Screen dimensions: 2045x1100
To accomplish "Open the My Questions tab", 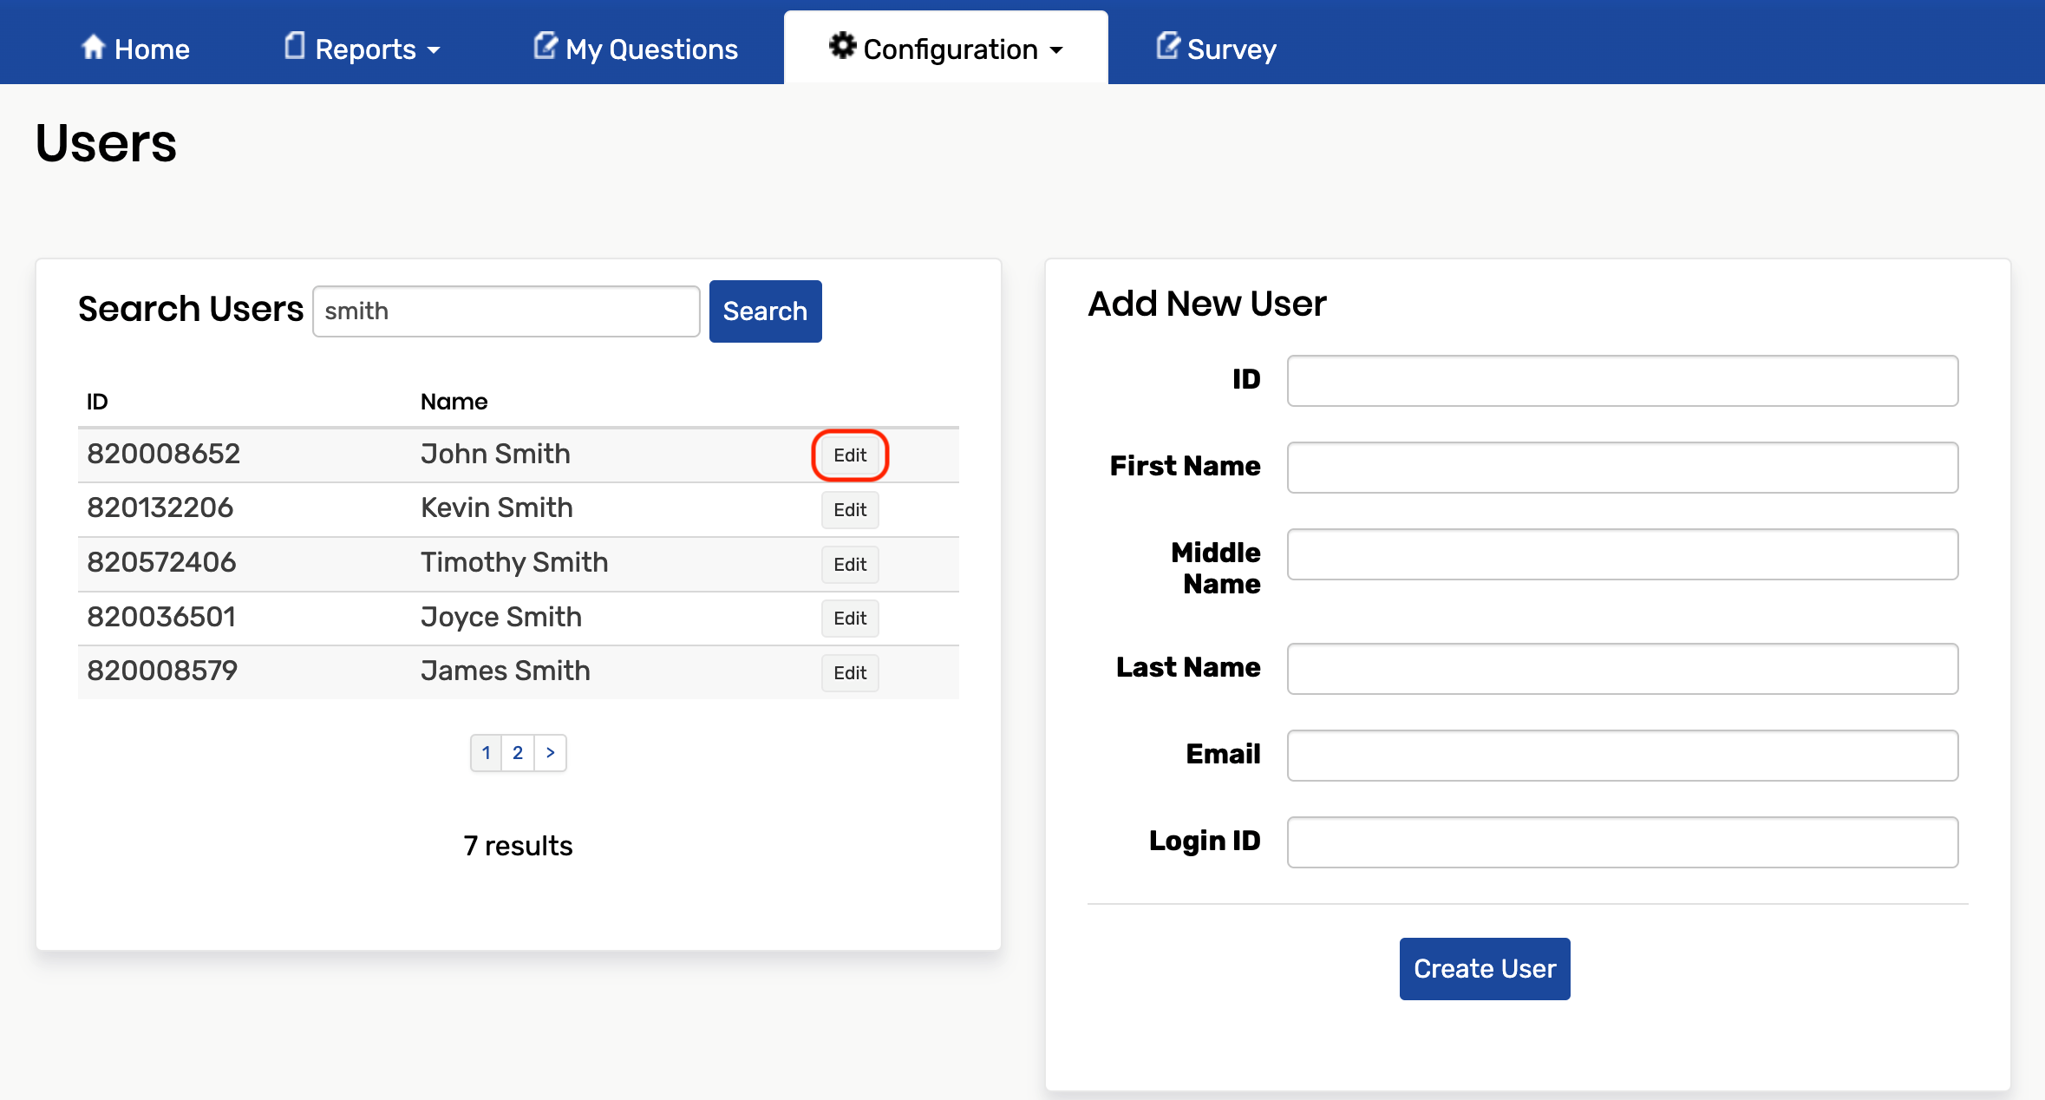I will pos(651,49).
